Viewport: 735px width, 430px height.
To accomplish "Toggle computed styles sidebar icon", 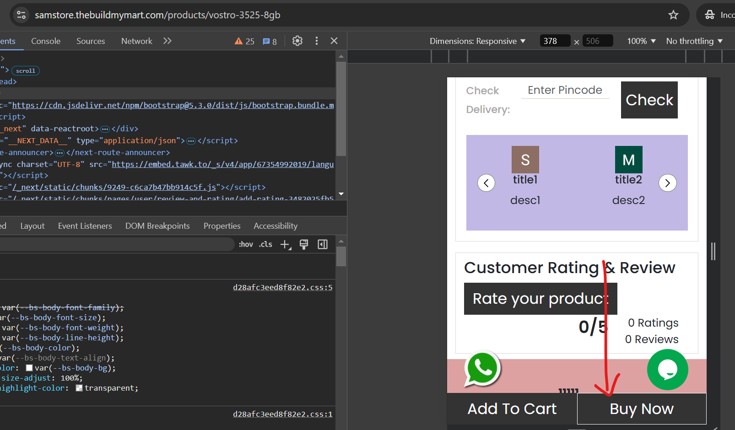I will 323,245.
